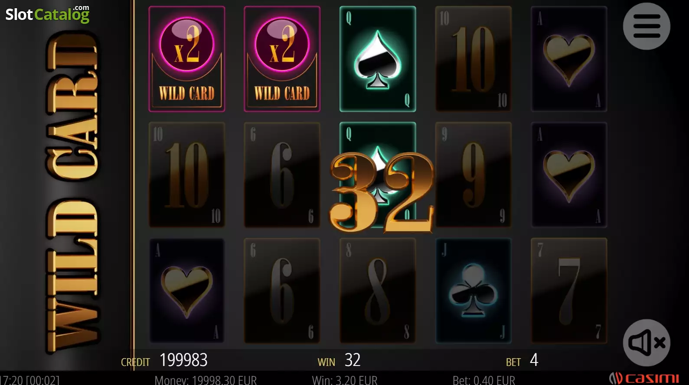
Task: Click the 8 card in bottom row
Action: tap(378, 291)
